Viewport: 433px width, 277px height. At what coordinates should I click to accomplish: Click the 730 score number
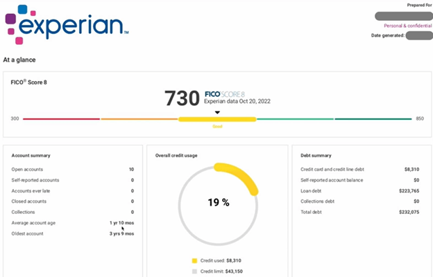click(182, 98)
